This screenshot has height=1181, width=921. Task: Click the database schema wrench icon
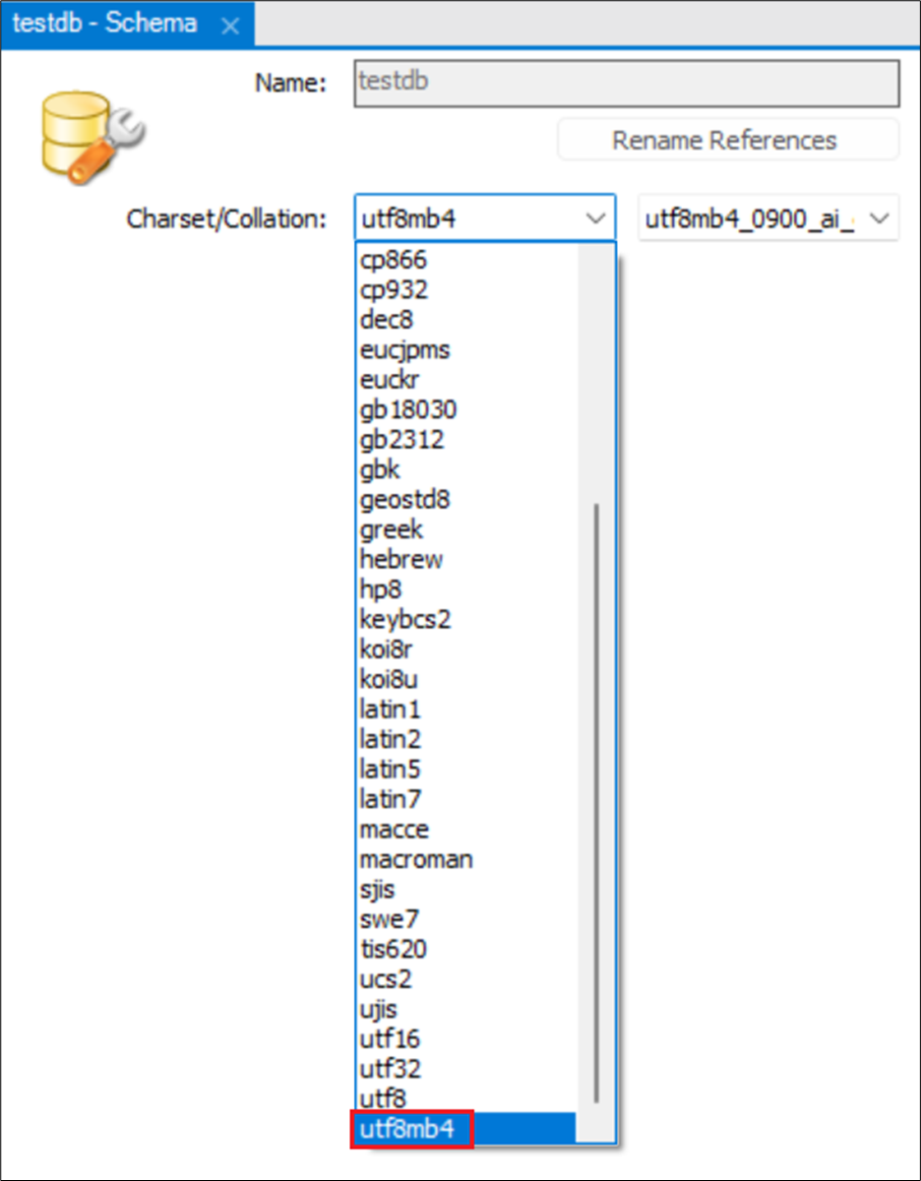93,138
